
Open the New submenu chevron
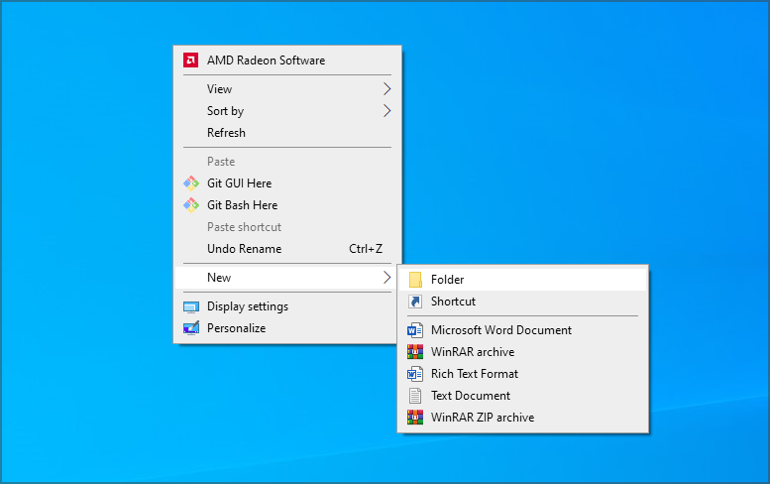(x=386, y=277)
